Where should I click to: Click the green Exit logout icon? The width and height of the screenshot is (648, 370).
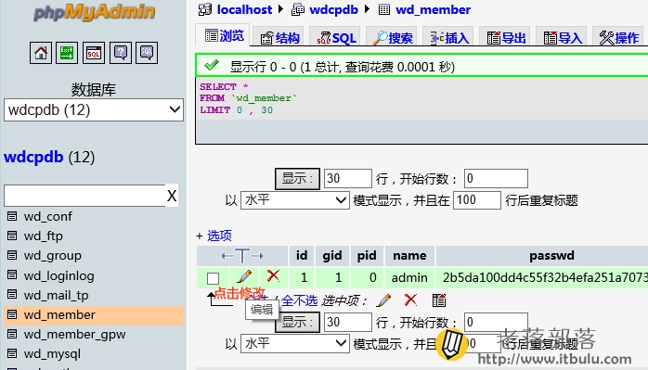click(x=67, y=53)
